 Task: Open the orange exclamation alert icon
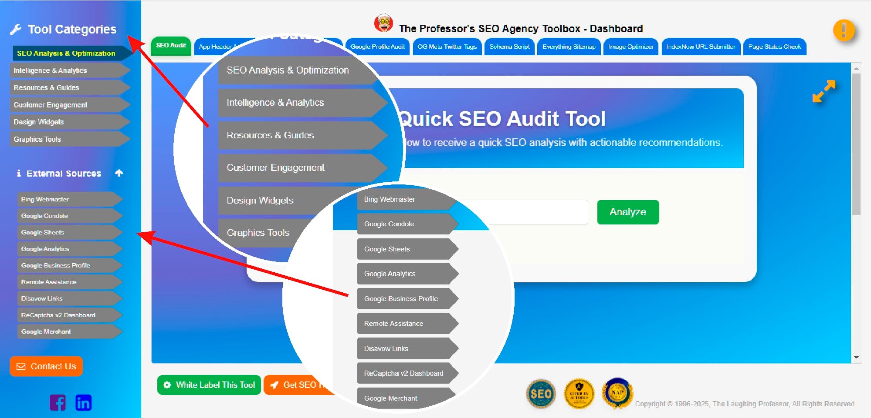pyautogui.click(x=844, y=30)
